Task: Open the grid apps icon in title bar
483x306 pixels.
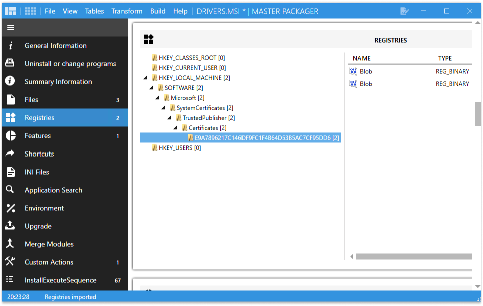Action: (x=30, y=11)
